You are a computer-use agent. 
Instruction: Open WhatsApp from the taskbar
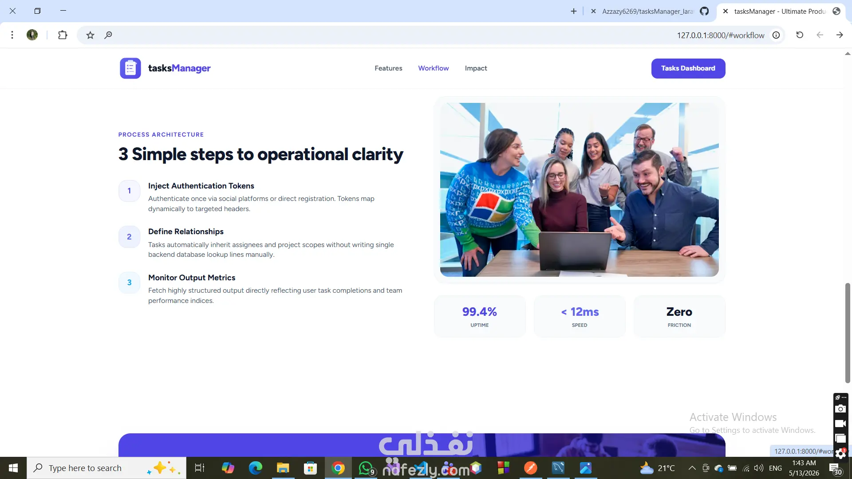click(x=366, y=468)
